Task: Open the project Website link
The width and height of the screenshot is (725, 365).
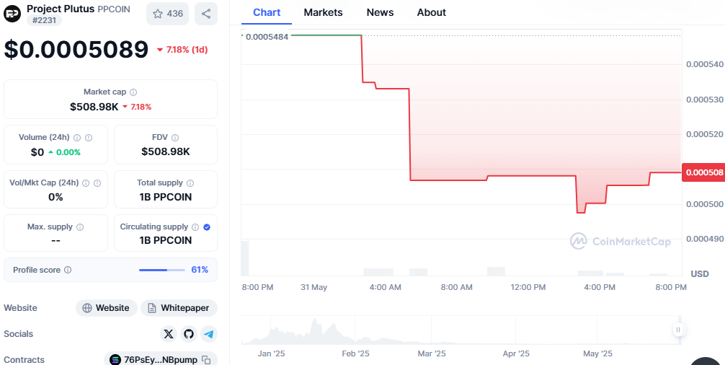Action: coord(107,308)
